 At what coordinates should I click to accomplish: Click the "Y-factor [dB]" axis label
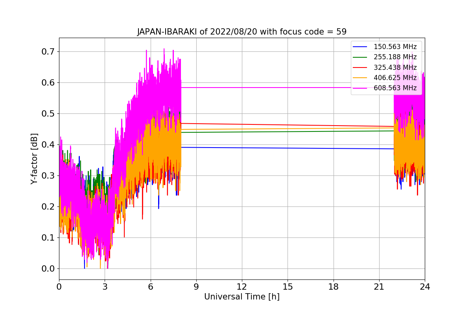pyautogui.click(x=34, y=159)
